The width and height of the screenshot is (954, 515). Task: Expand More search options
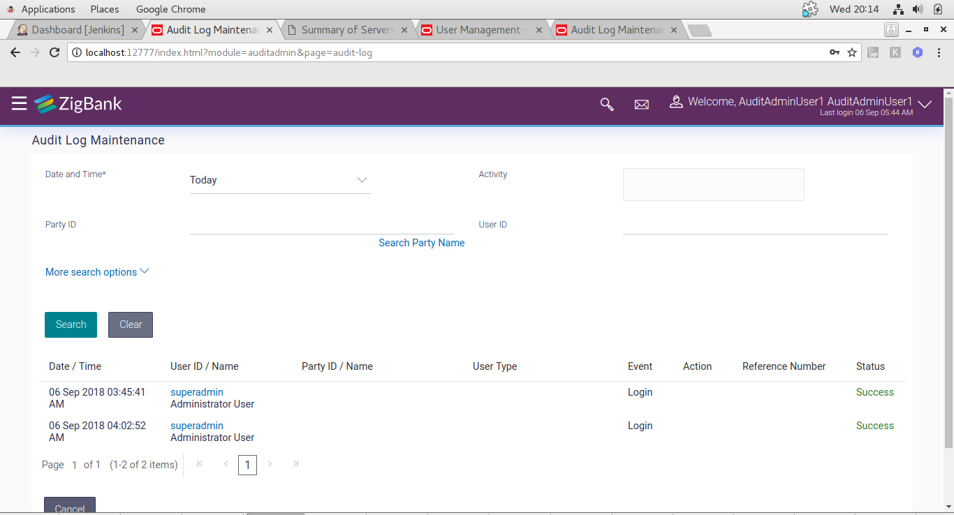coord(97,272)
